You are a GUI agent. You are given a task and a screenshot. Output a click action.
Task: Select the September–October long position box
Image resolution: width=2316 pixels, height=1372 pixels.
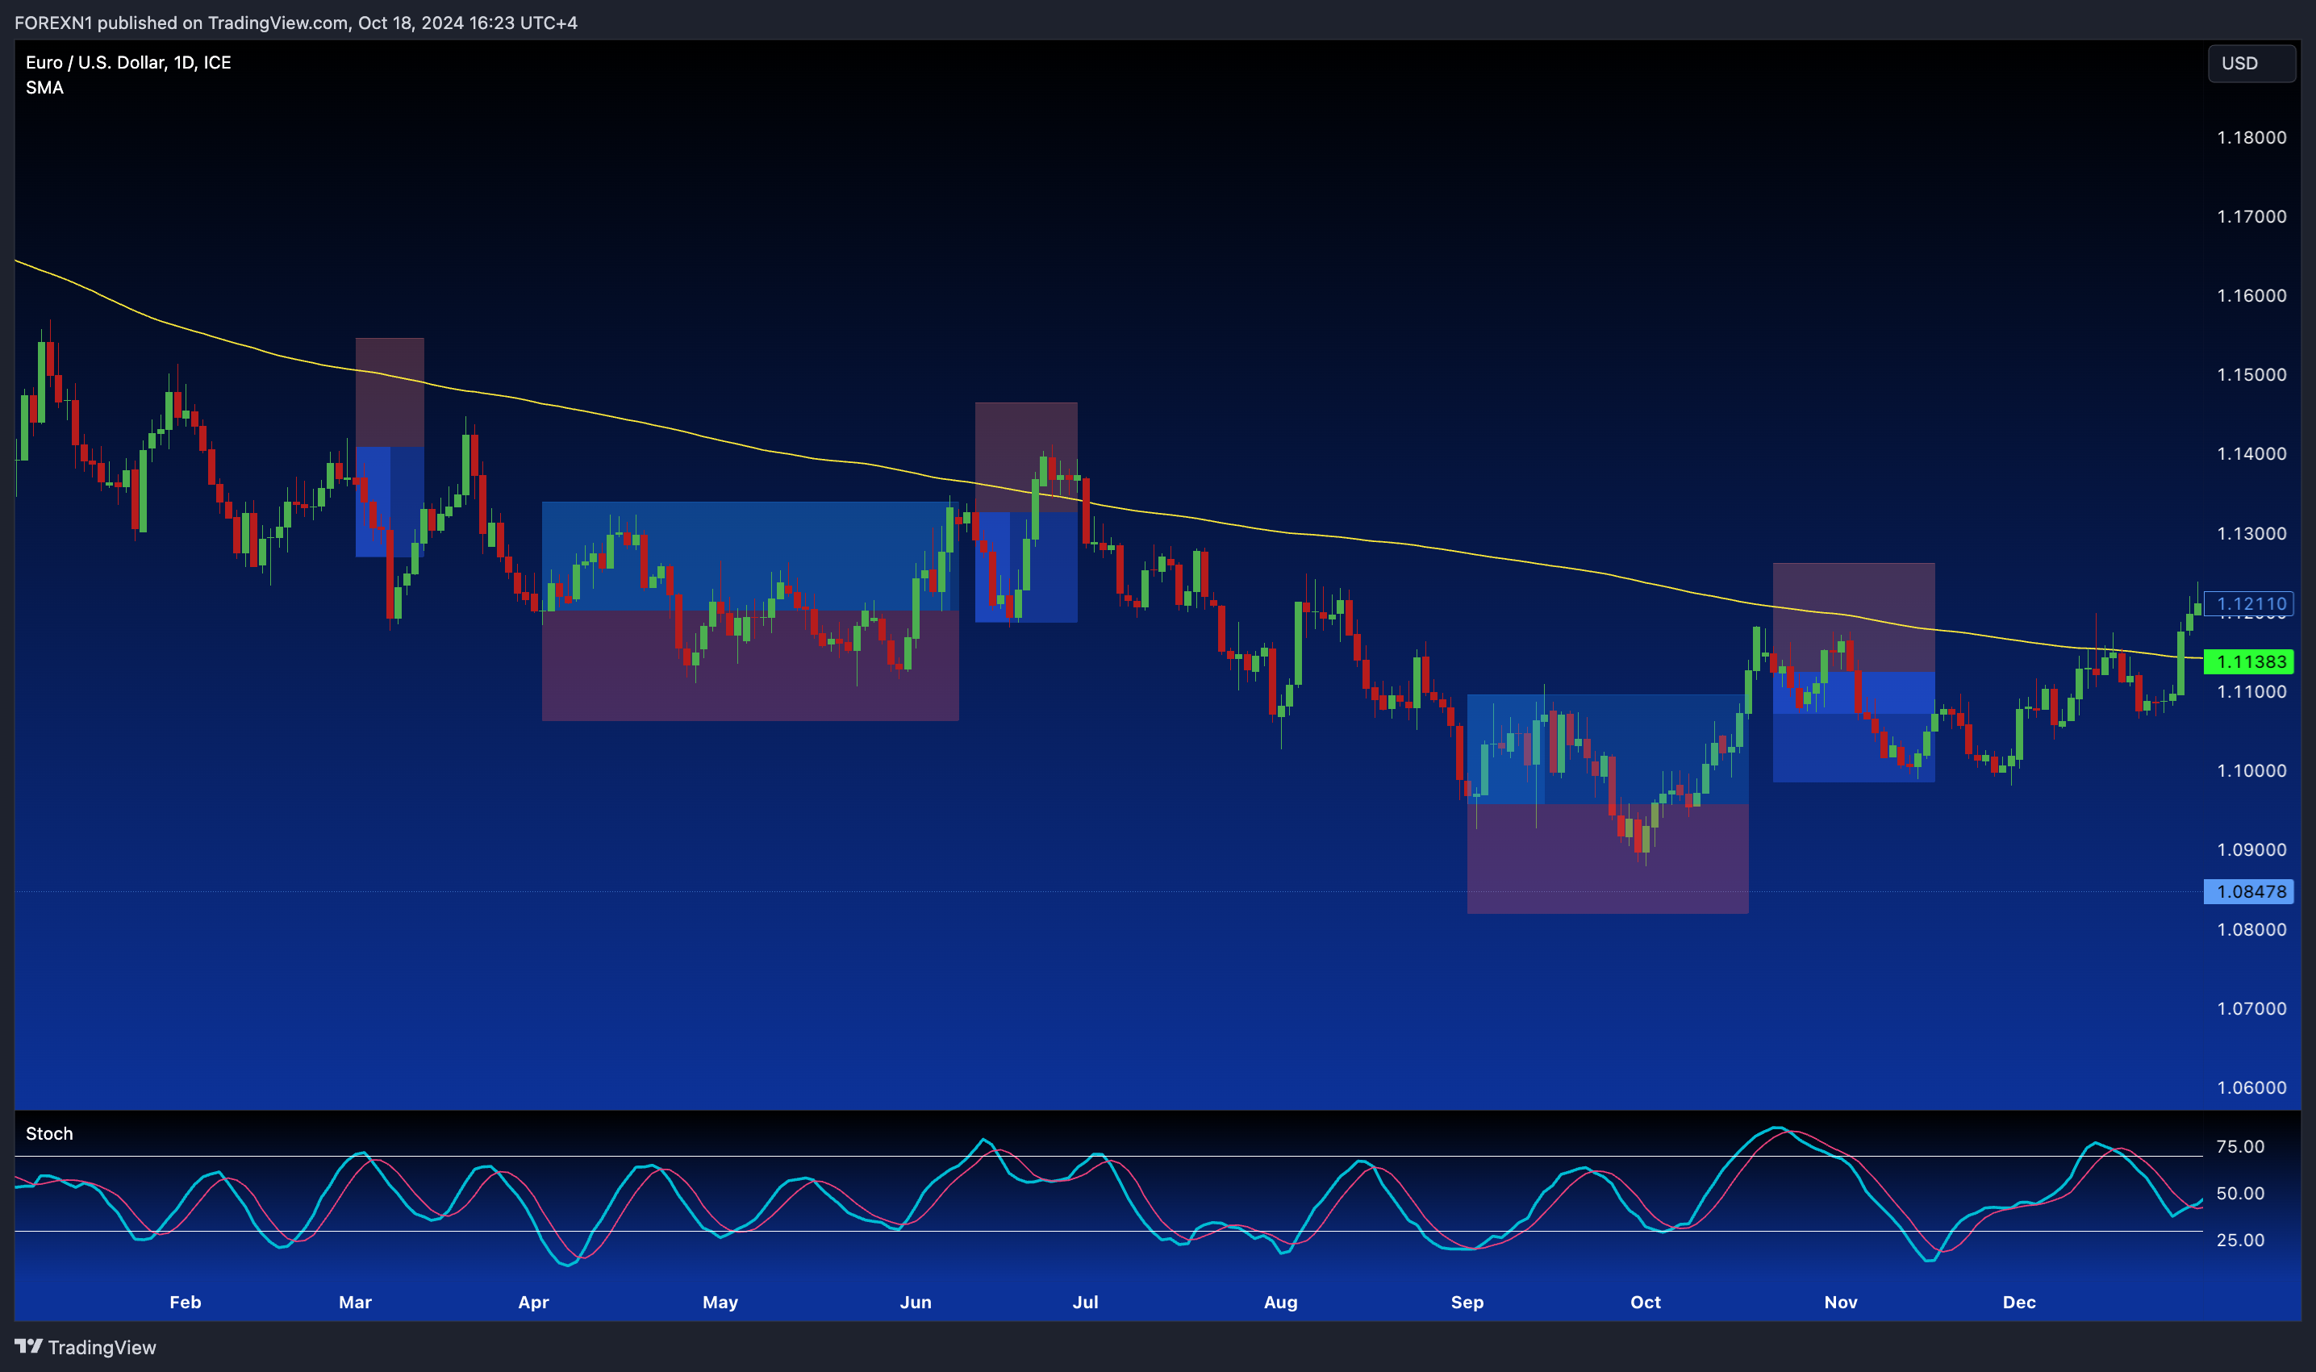1608,803
